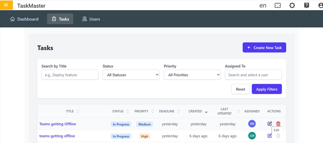Viewport: 323px width, 143px height.
Task: Reset the task filters
Action: coord(240,89)
